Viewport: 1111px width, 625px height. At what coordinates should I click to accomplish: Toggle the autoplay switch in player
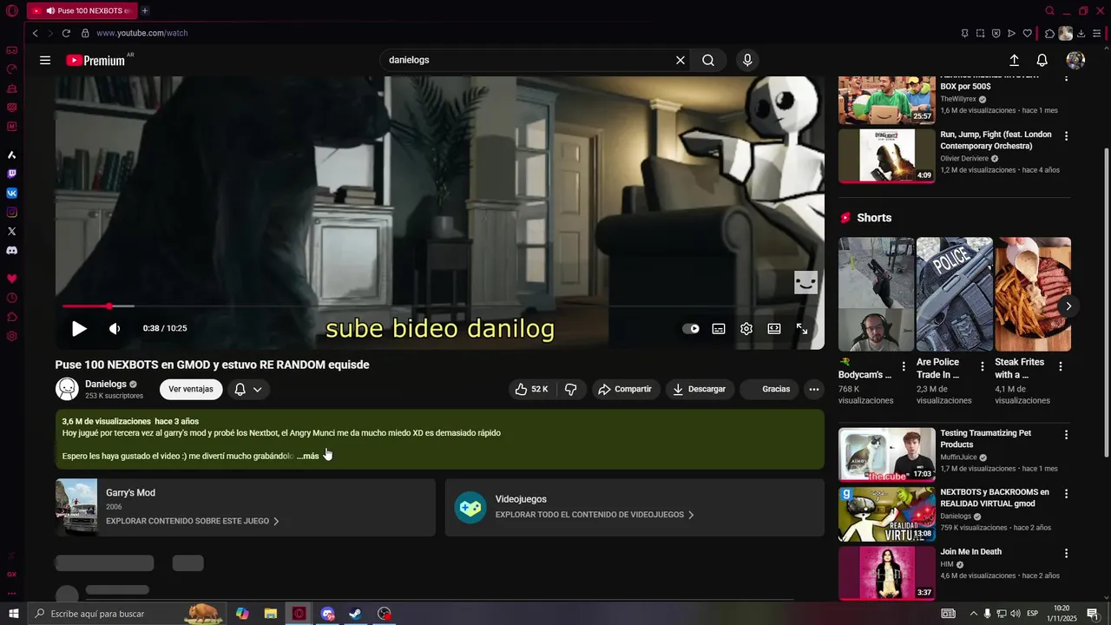pyautogui.click(x=691, y=328)
